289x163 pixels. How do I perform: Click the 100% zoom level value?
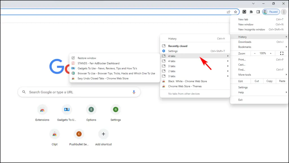click(x=263, y=53)
